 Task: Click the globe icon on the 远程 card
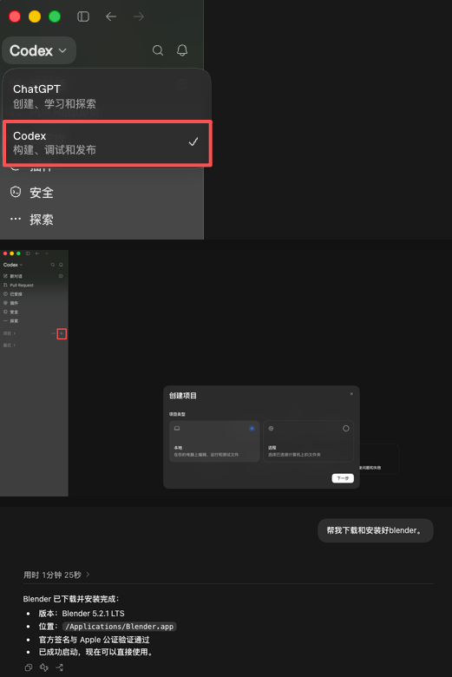point(272,428)
